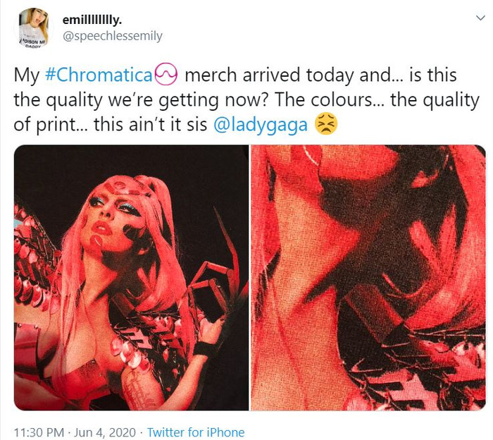Open the @ladygaga mention

pos(261,125)
